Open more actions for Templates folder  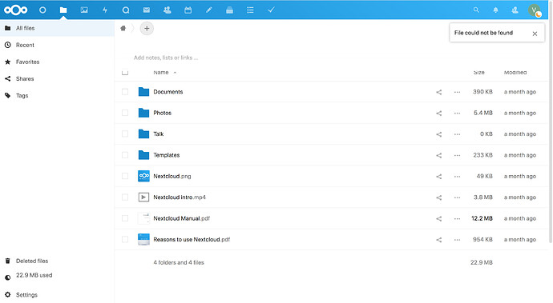tap(457, 155)
